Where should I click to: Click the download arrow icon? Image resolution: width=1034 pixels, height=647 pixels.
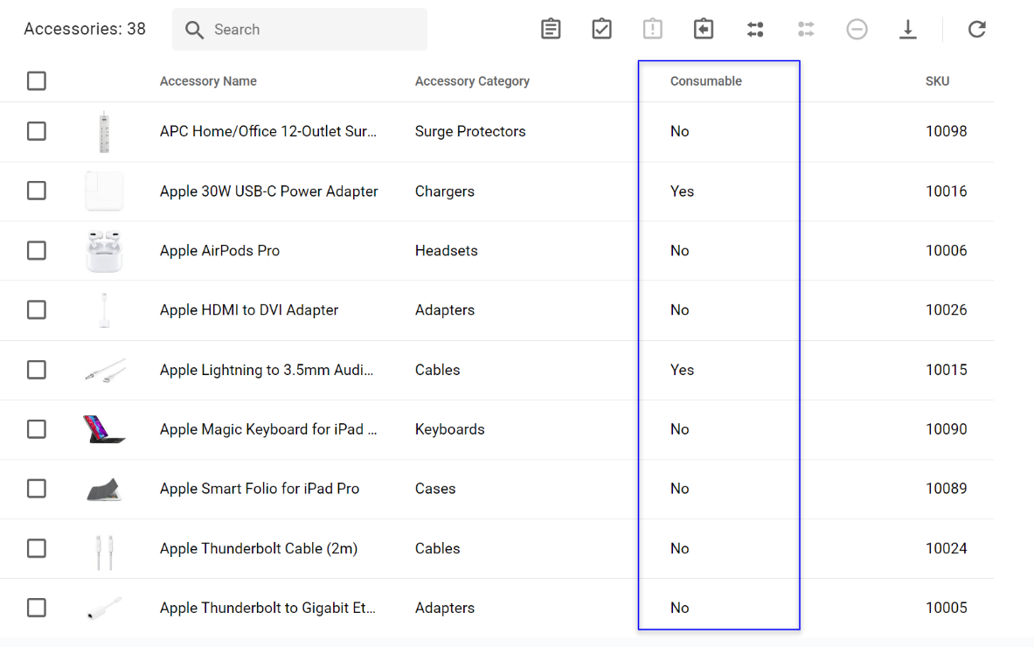tap(908, 29)
